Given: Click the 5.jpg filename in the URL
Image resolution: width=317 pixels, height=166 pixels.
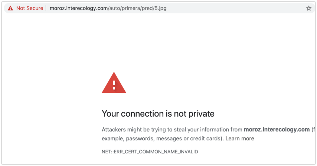Looking at the screenshot, I should 160,8.
